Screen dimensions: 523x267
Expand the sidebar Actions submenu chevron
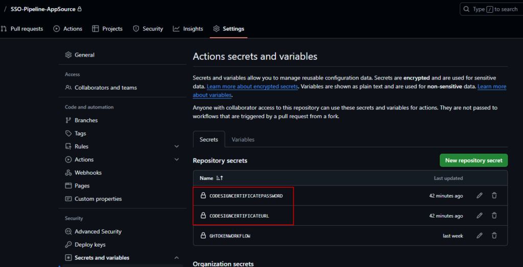177,159
